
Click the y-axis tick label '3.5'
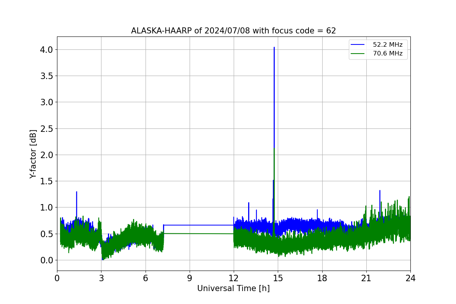[47, 76]
